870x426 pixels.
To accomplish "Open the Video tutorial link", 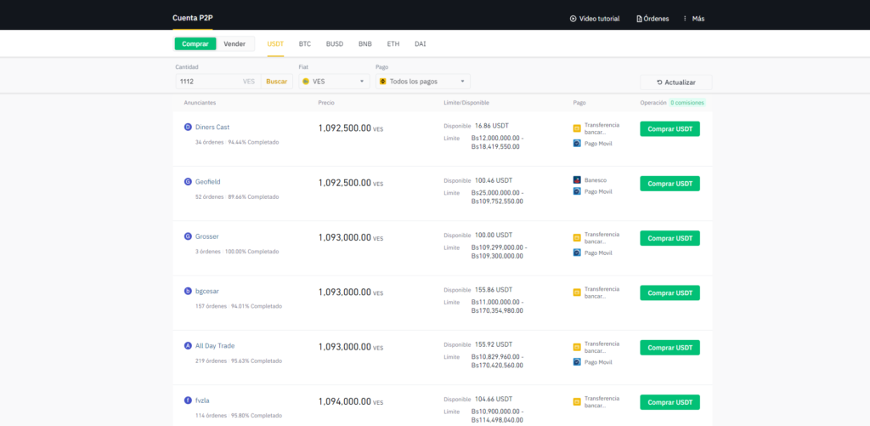I will (595, 19).
